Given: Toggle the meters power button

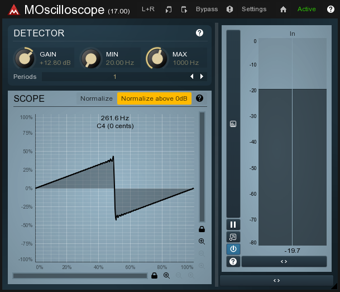Looking at the screenshot, I should 233,249.
